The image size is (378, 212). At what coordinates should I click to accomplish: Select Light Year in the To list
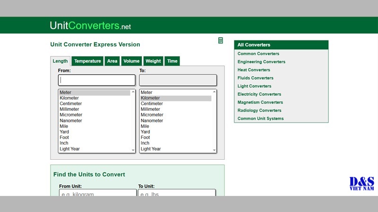176,149
